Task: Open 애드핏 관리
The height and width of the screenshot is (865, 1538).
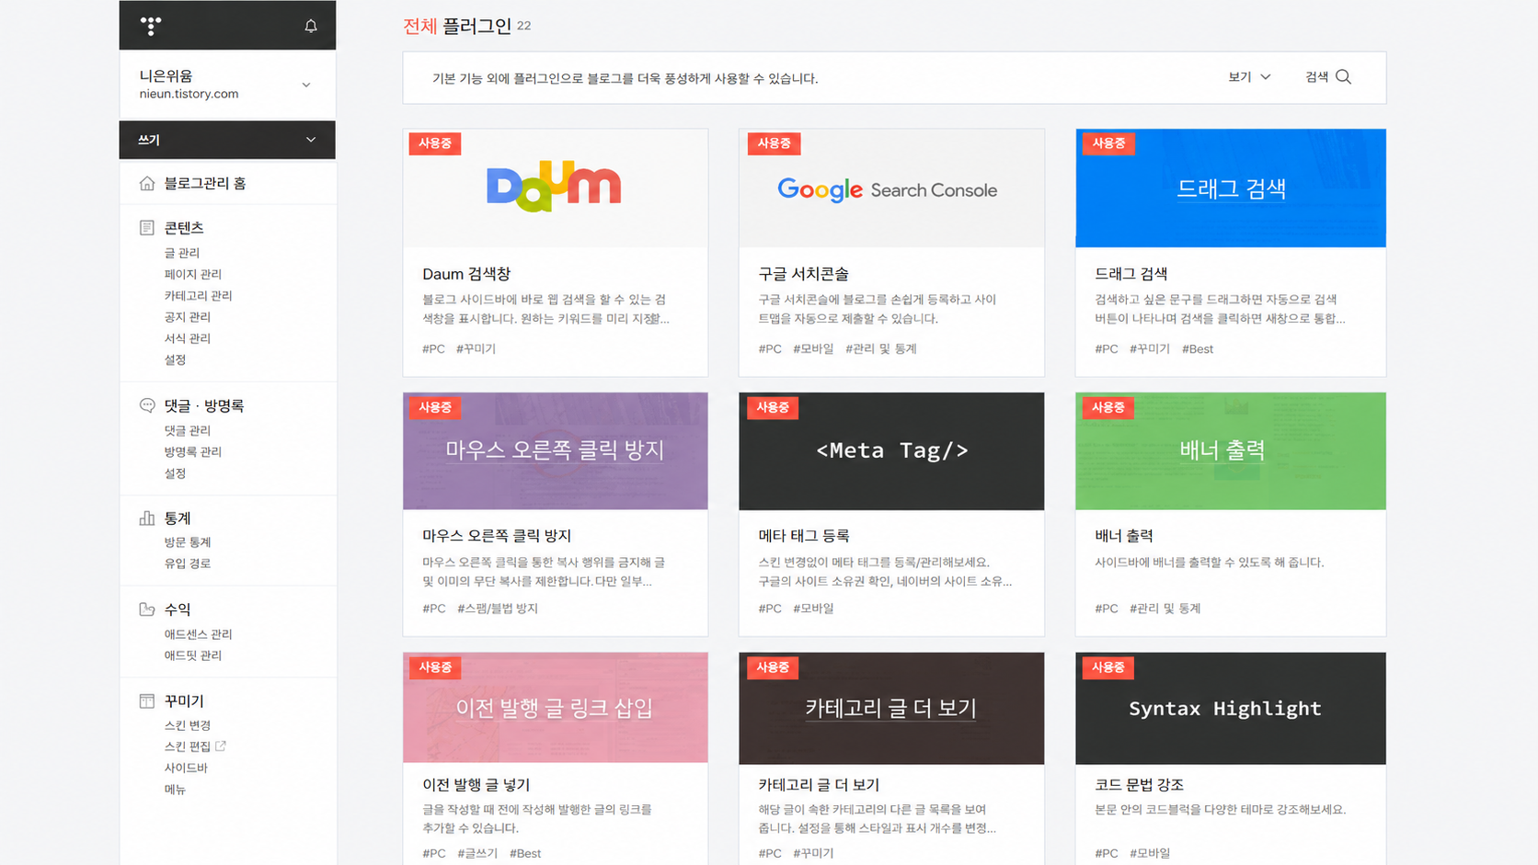Action: coord(193,655)
